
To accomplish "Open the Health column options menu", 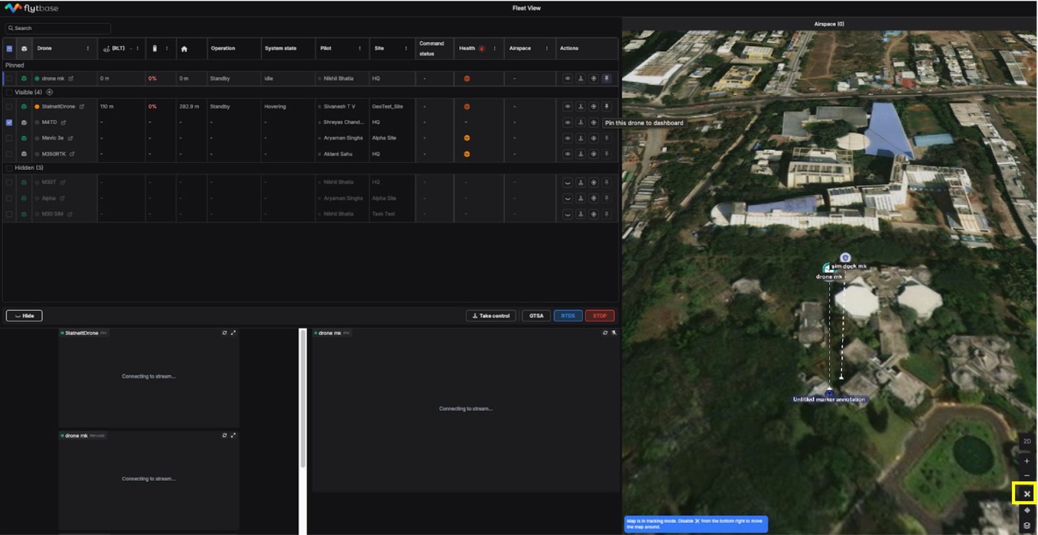I will pos(494,49).
